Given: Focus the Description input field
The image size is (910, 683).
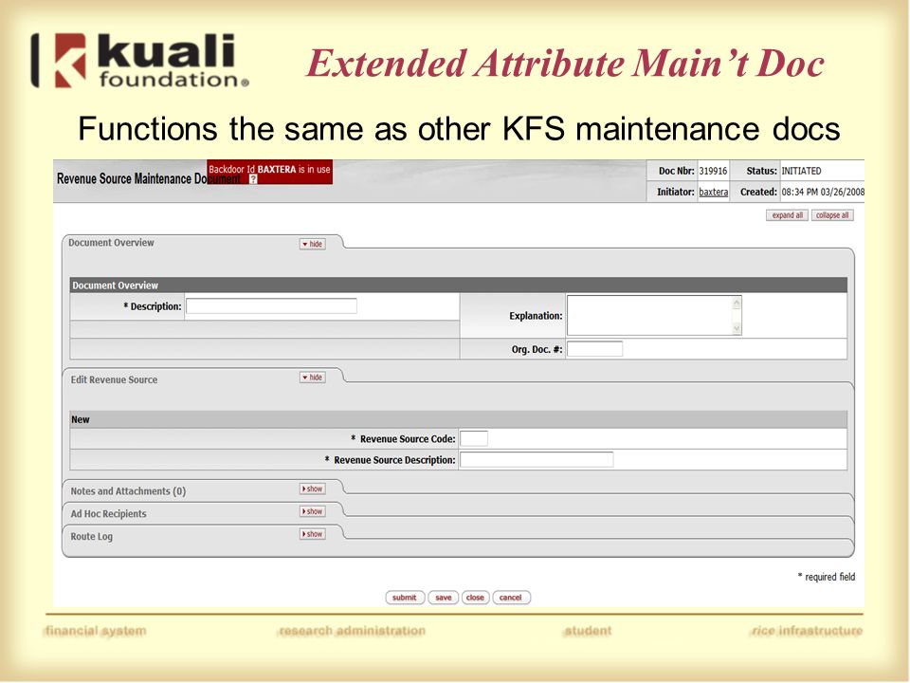Looking at the screenshot, I should pyautogui.click(x=271, y=306).
